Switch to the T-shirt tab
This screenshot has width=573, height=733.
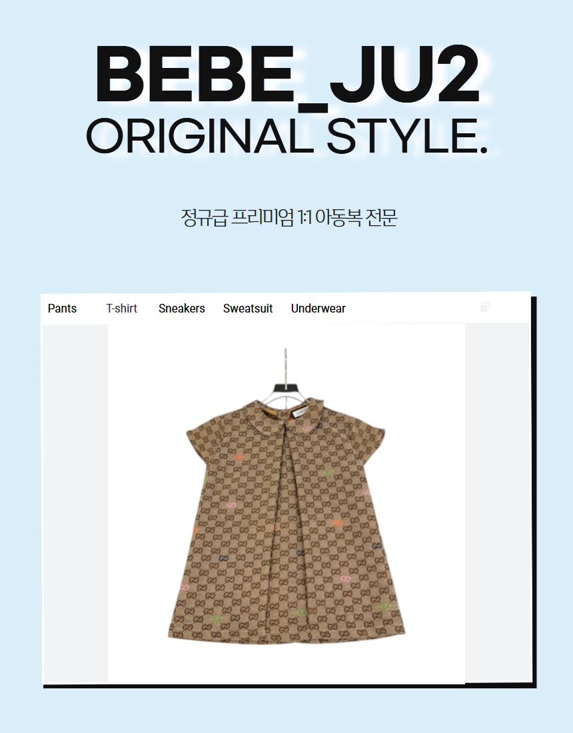[x=121, y=309]
